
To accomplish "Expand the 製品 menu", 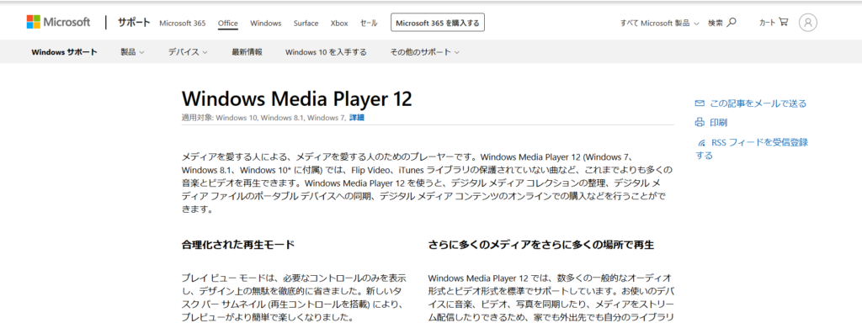I will point(132,52).
